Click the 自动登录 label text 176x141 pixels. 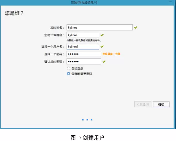coord(77,68)
